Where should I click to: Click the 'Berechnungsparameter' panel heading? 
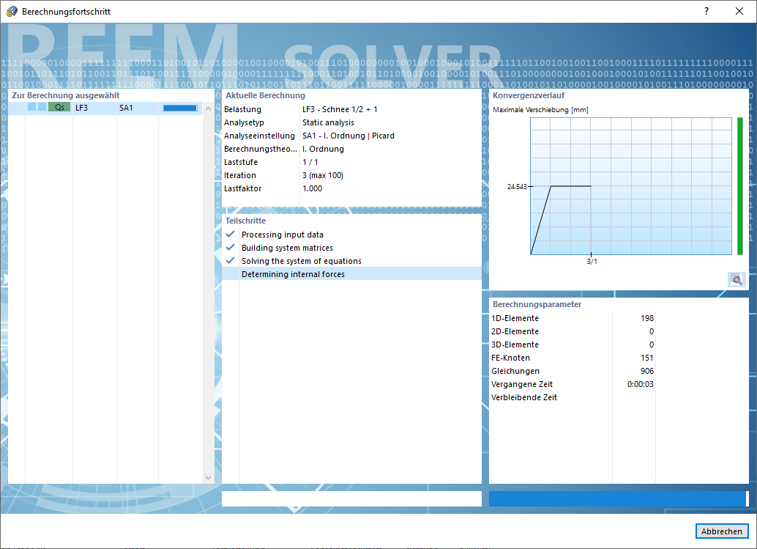coord(537,304)
